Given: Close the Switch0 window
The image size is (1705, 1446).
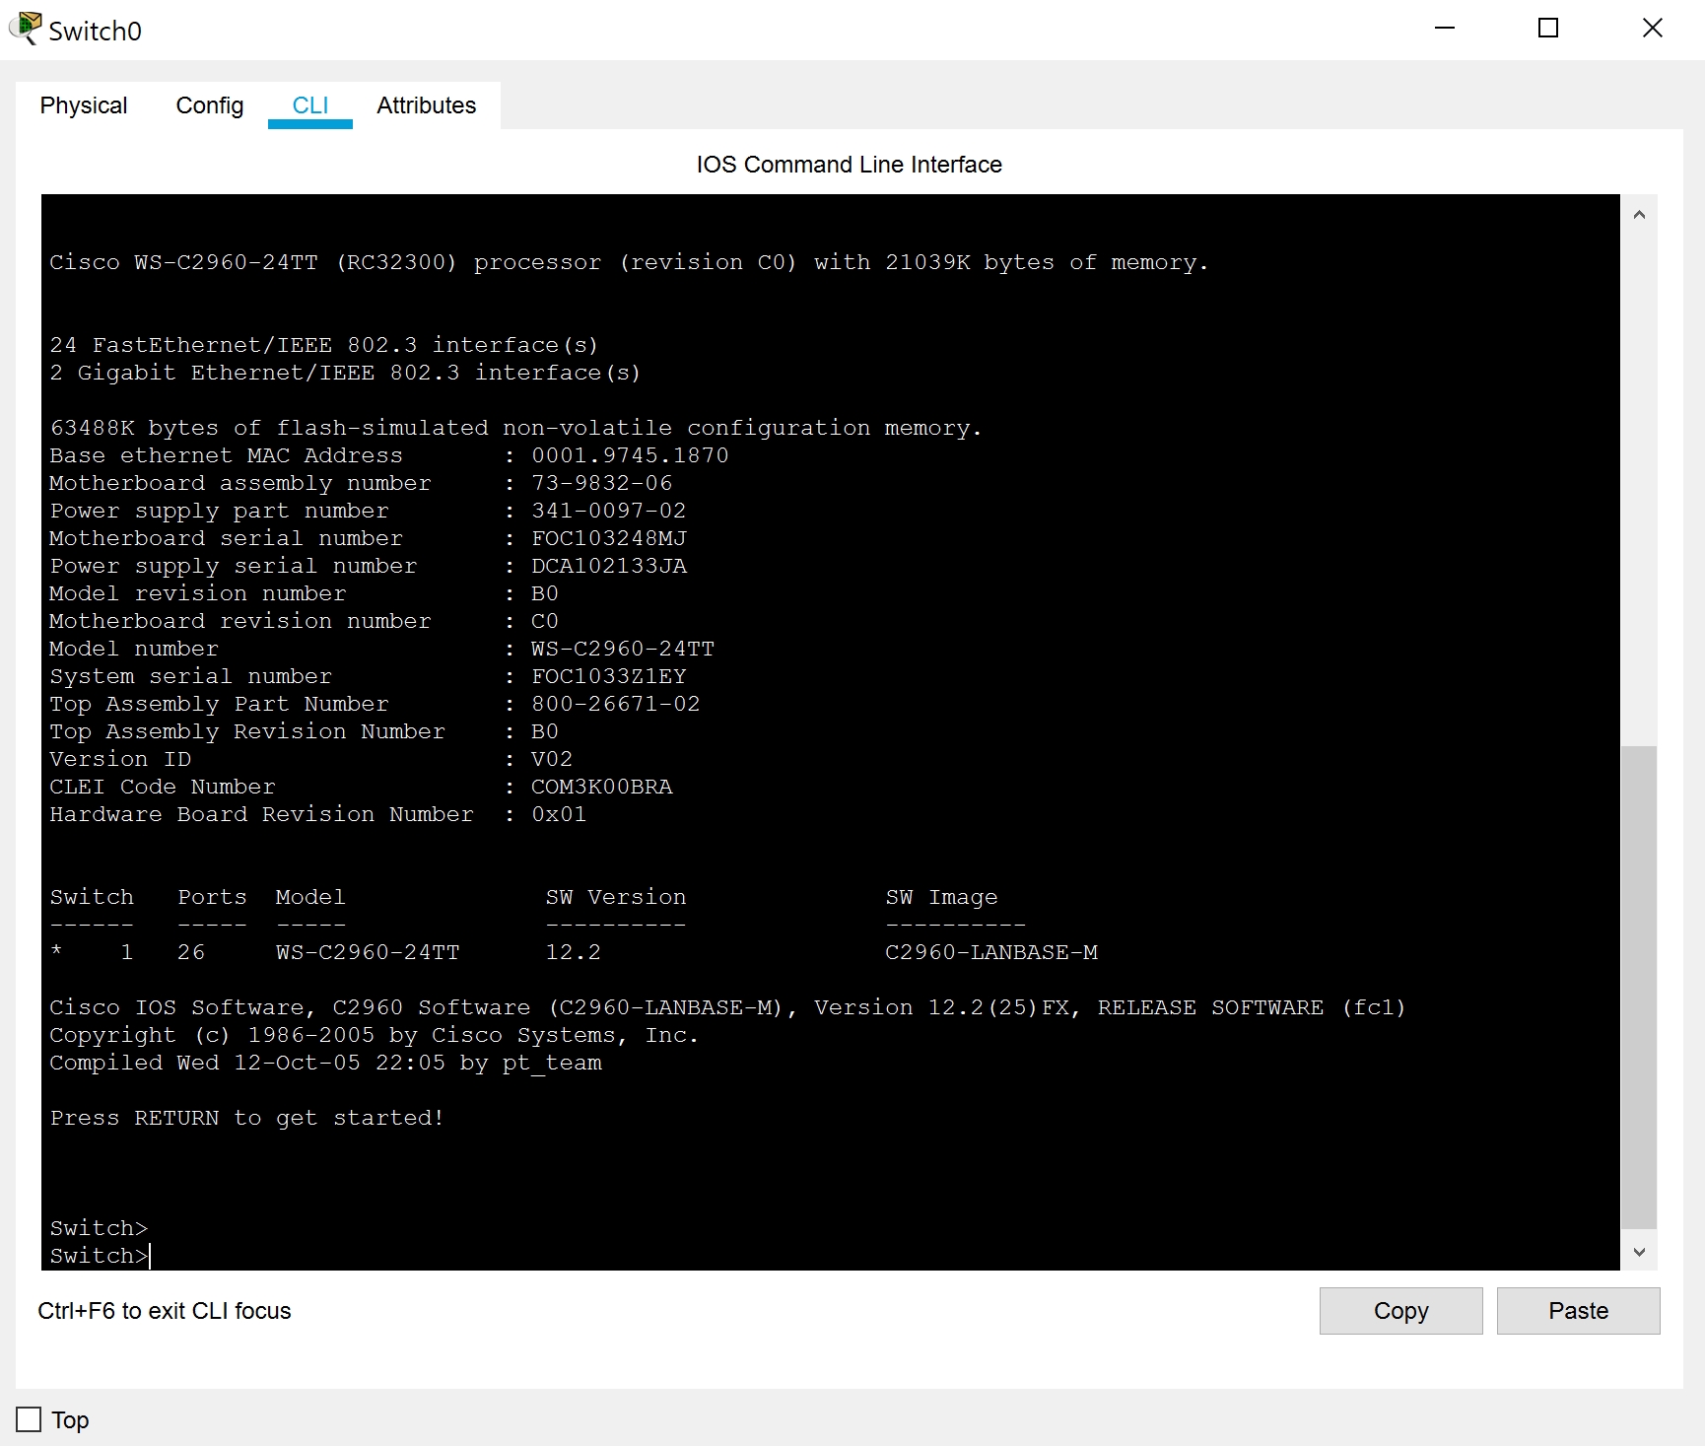Looking at the screenshot, I should click(x=1653, y=29).
